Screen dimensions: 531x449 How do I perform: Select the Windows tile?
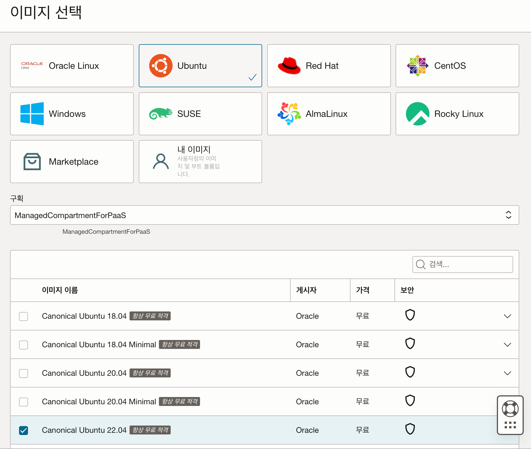(72, 114)
